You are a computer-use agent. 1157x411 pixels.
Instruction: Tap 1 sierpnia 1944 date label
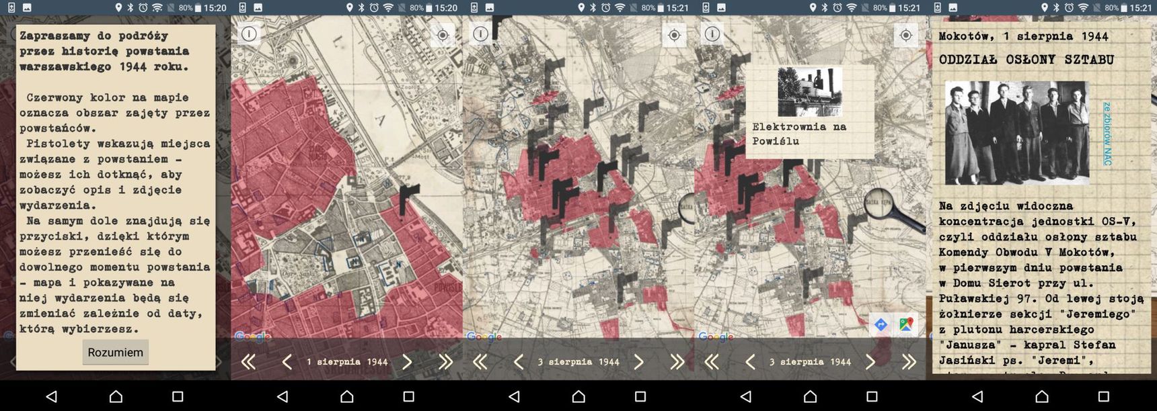pyautogui.click(x=347, y=362)
